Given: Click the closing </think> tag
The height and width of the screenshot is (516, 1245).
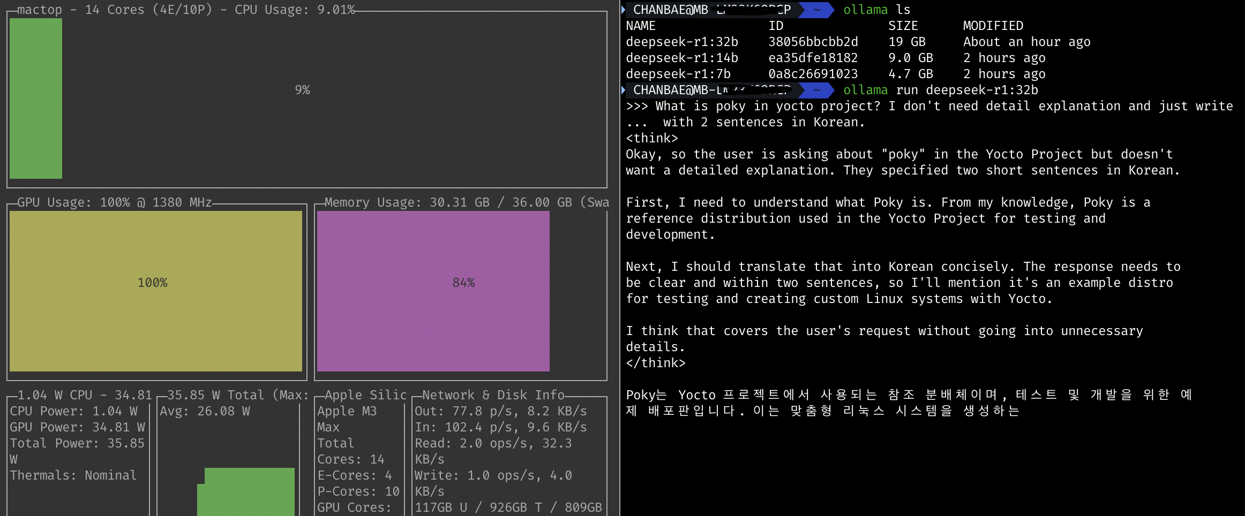Looking at the screenshot, I should [x=656, y=363].
